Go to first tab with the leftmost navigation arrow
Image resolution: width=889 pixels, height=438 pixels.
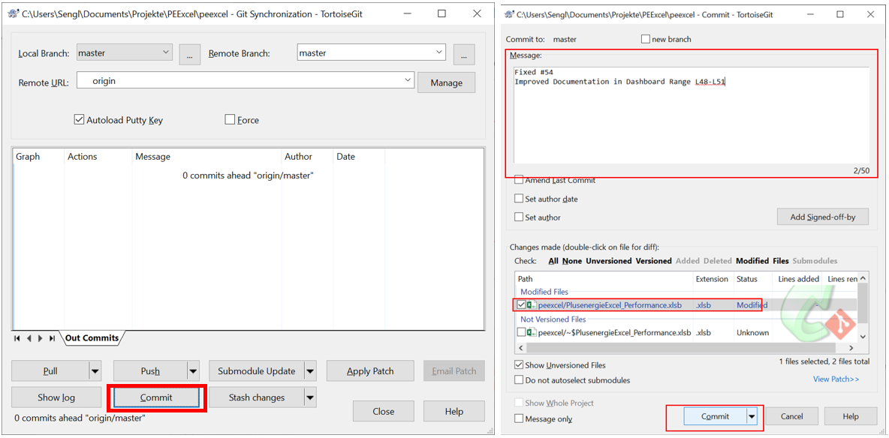17,338
